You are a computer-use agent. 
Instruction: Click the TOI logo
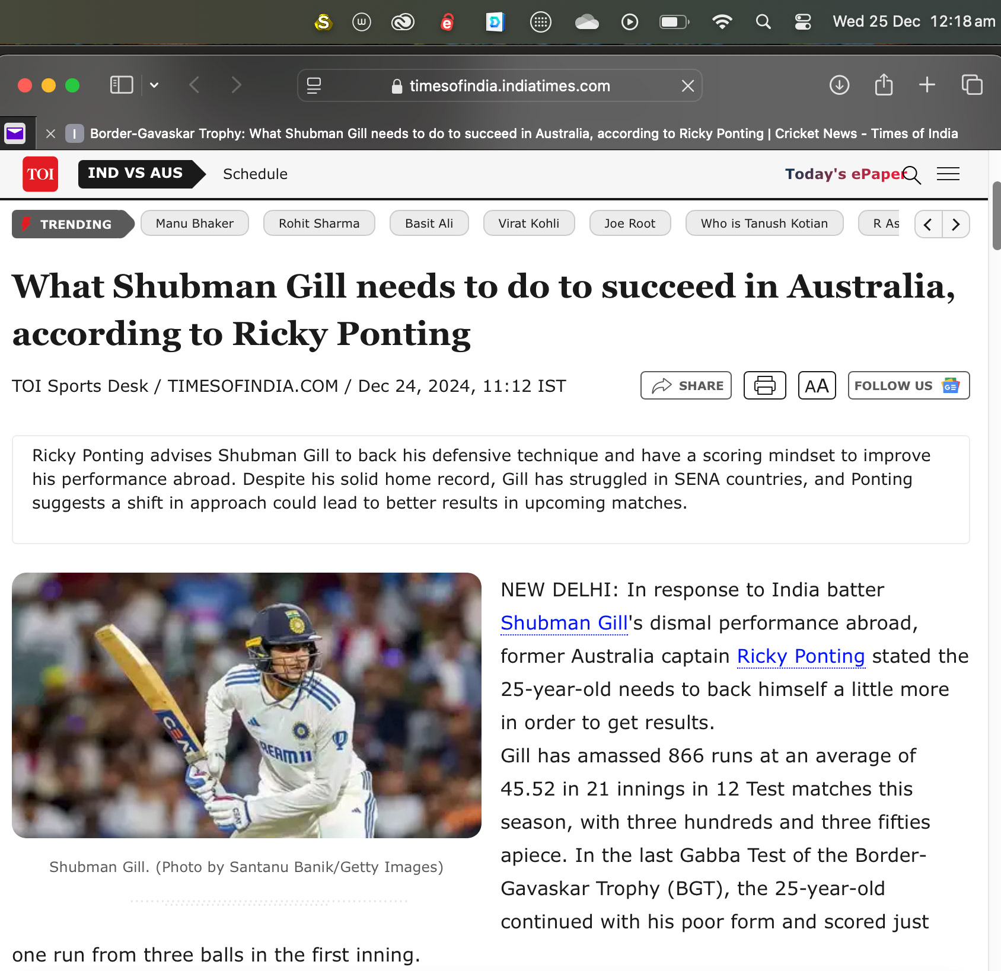[x=40, y=174]
